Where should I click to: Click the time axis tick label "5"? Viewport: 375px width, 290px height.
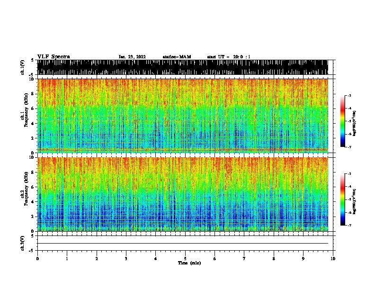185,259
